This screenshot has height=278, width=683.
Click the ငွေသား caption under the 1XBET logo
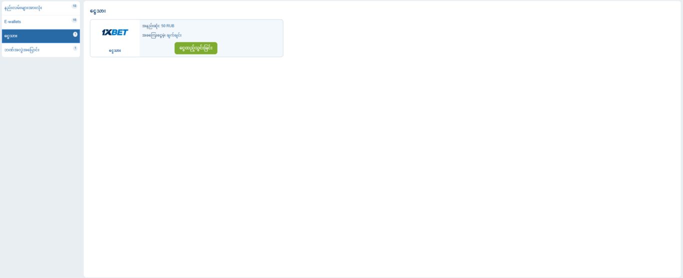pyautogui.click(x=115, y=50)
